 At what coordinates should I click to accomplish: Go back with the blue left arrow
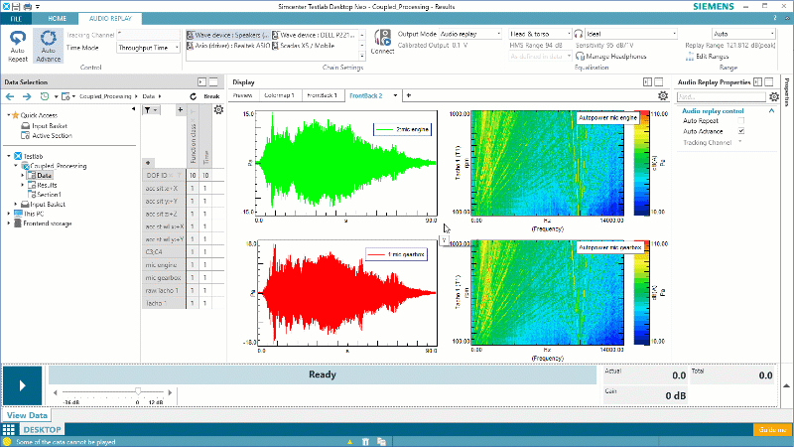(11, 96)
